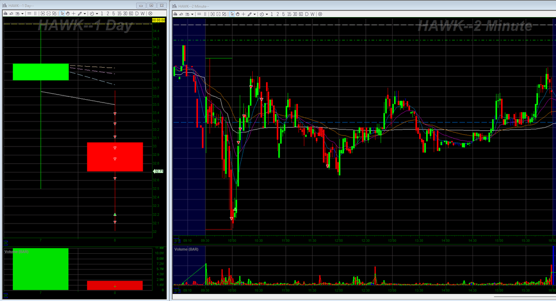Set Weekly (W) interval in 1 Day window
The height and width of the screenshot is (301, 556).
click(142, 13)
